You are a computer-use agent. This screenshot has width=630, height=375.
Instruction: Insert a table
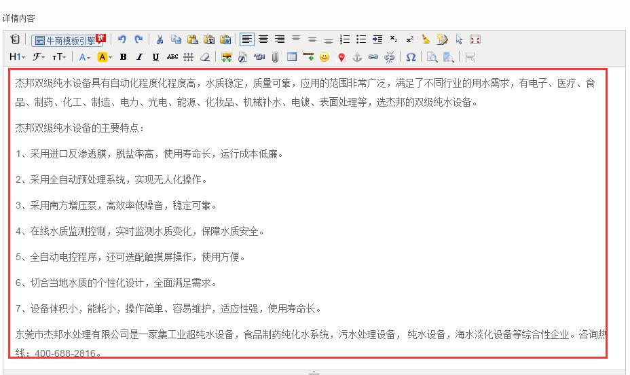tap(292, 57)
